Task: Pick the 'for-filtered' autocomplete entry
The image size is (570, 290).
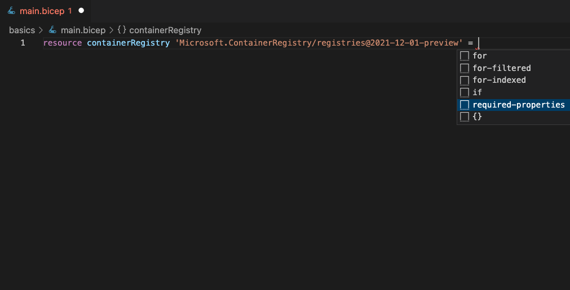Action: click(513, 68)
